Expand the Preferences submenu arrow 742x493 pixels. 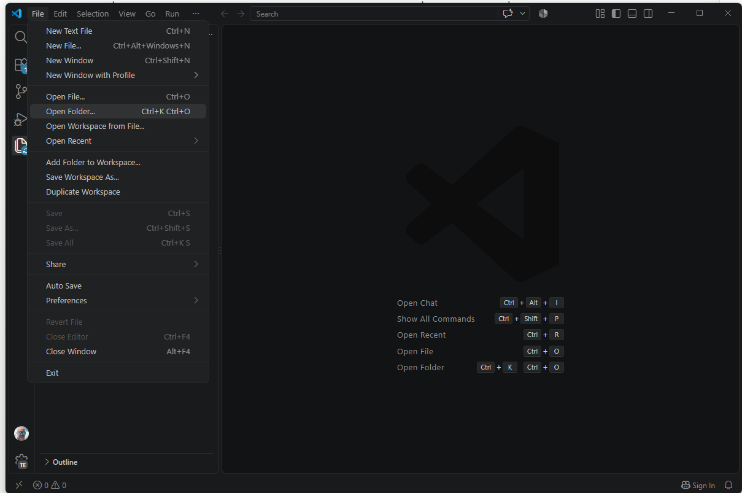click(196, 300)
